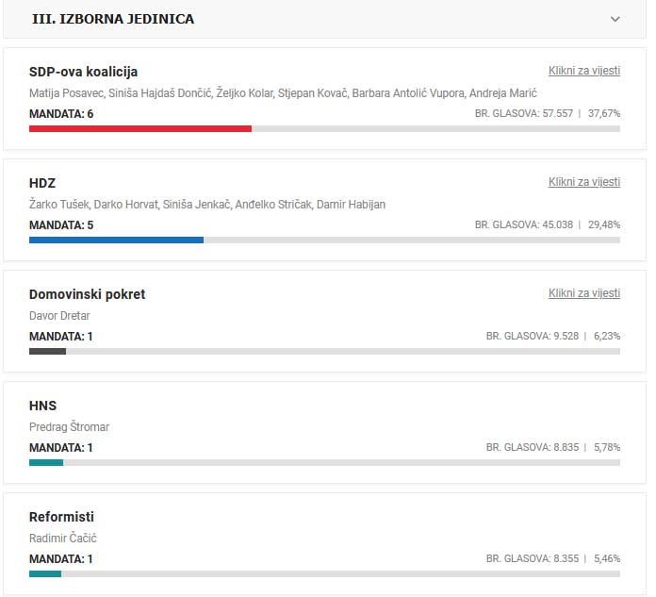Viewport: 656px width, 597px height.
Task: Collapse the III. izborna jedinica chevron
Action: (x=615, y=19)
